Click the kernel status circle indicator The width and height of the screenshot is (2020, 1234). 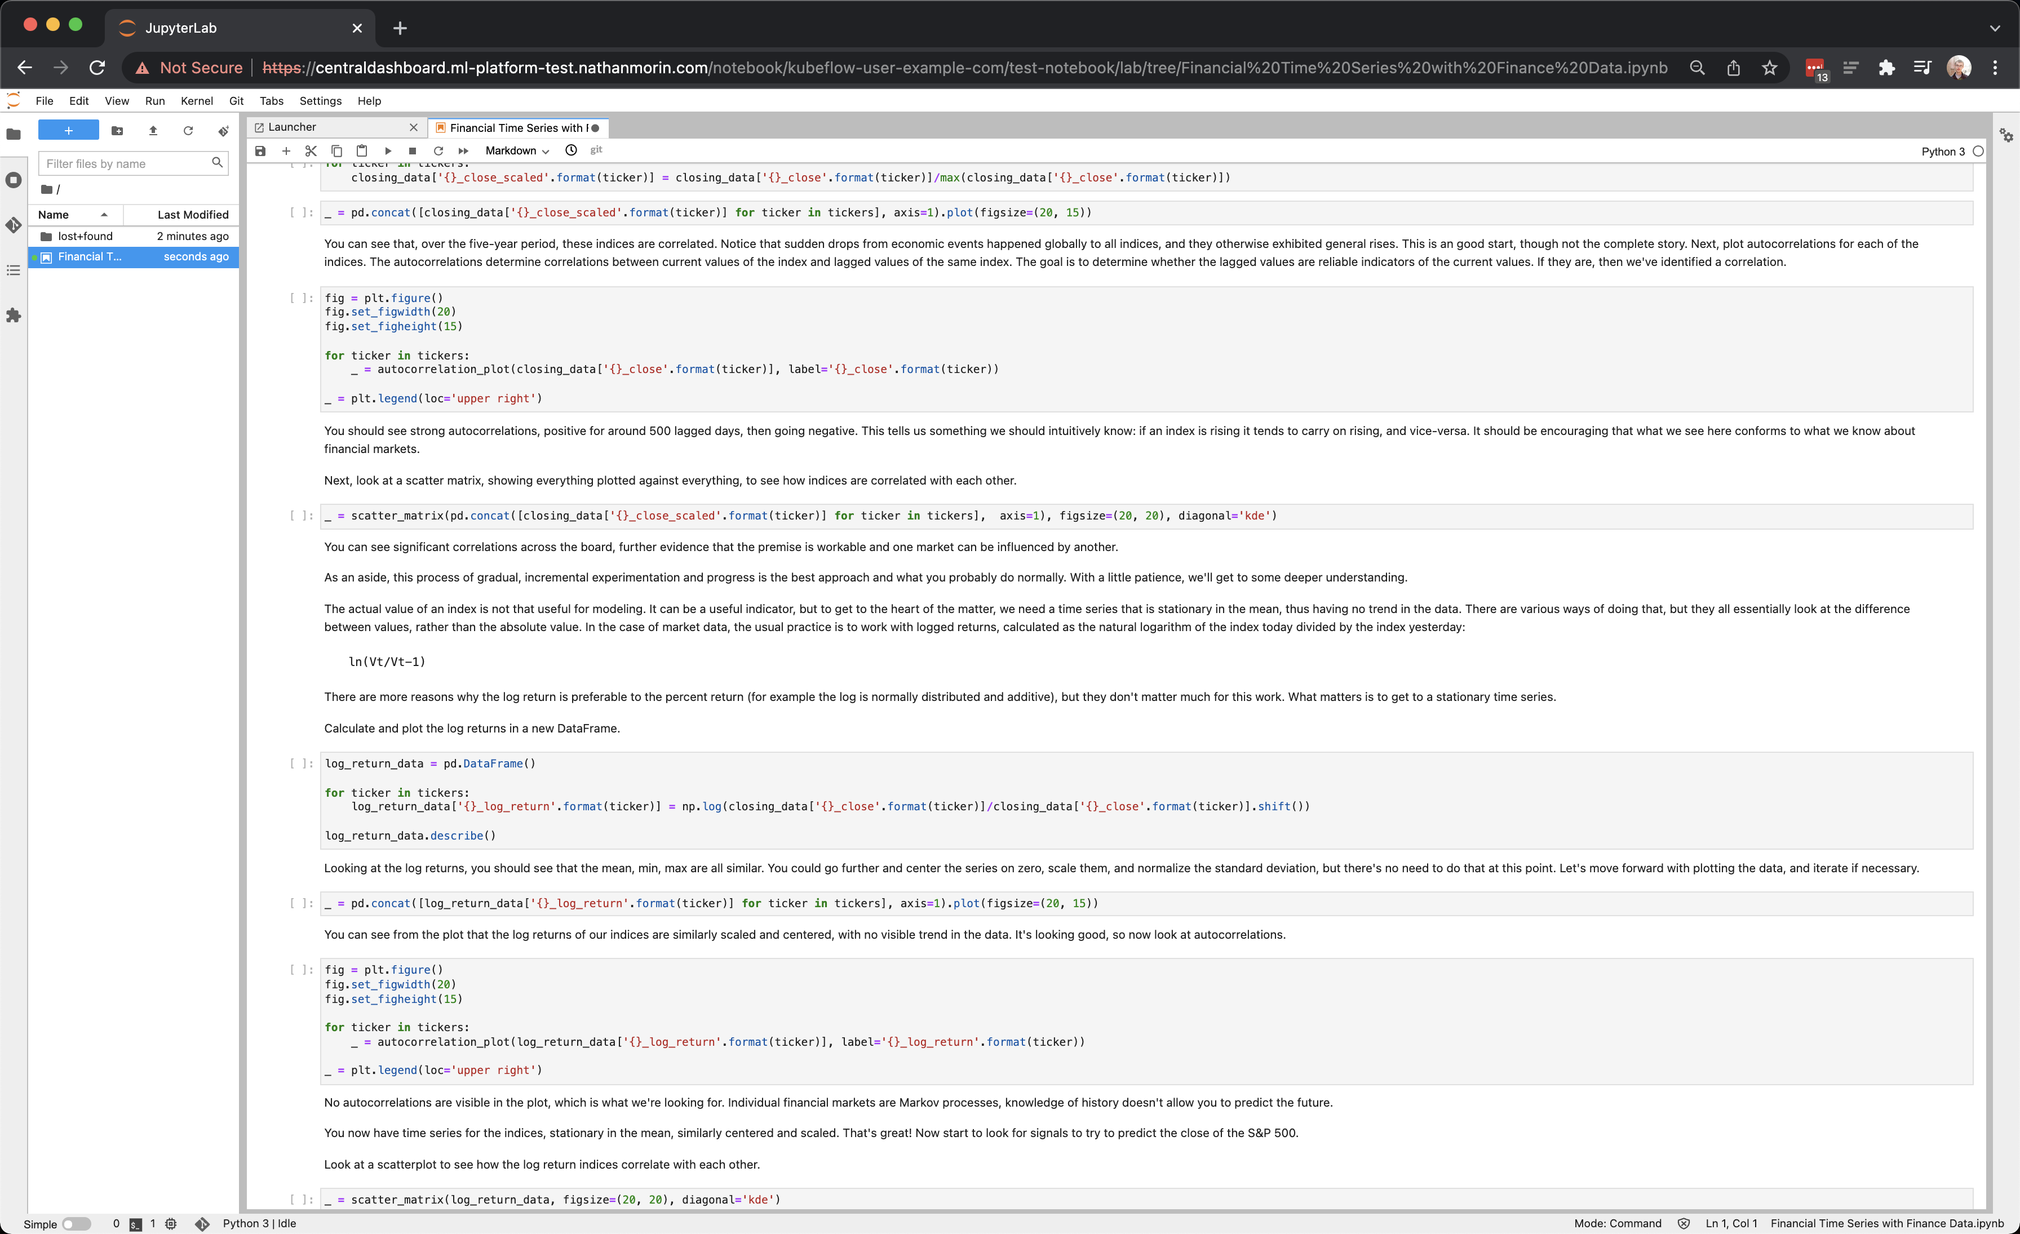1978,151
